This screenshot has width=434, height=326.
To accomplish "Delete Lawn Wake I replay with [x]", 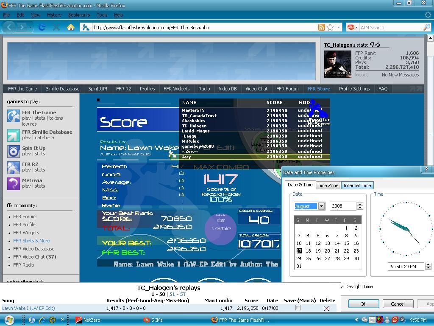I will [327, 308].
